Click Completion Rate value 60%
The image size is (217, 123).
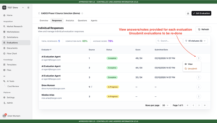coord(85,41)
